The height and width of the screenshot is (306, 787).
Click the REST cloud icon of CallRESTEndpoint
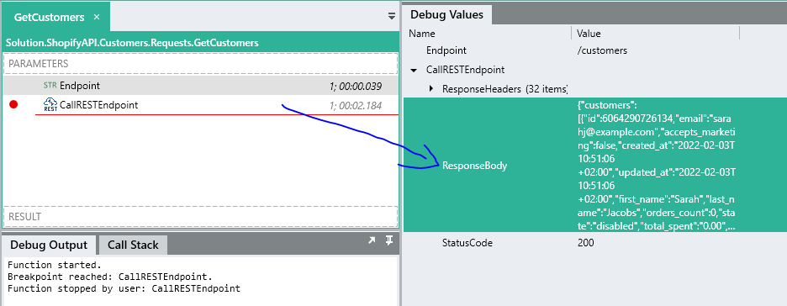coord(50,105)
